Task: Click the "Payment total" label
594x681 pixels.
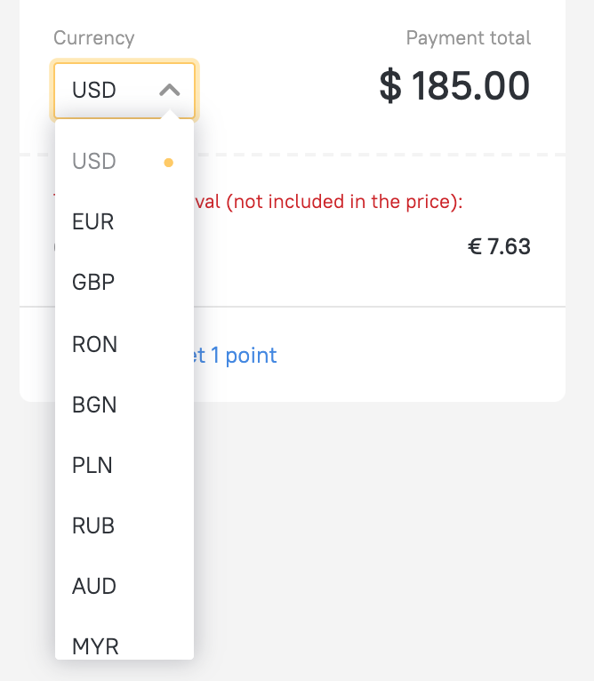Action: (468, 38)
